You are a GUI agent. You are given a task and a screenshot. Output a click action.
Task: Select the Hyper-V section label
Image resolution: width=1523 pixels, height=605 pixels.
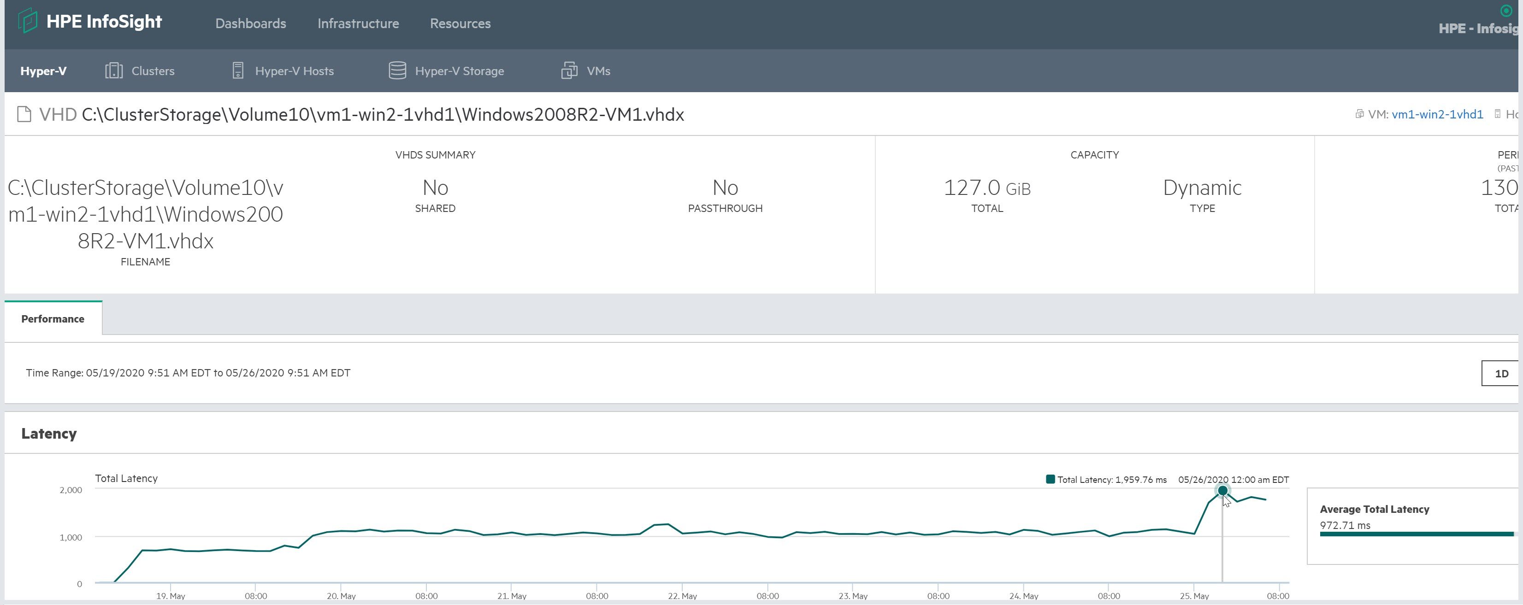coord(43,71)
